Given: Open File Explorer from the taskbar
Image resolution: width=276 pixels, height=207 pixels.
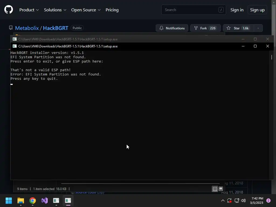Looking at the screenshot, I should point(20,201).
